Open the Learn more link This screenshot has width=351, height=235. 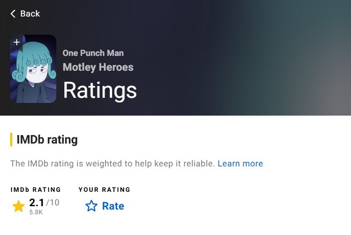tap(240, 163)
